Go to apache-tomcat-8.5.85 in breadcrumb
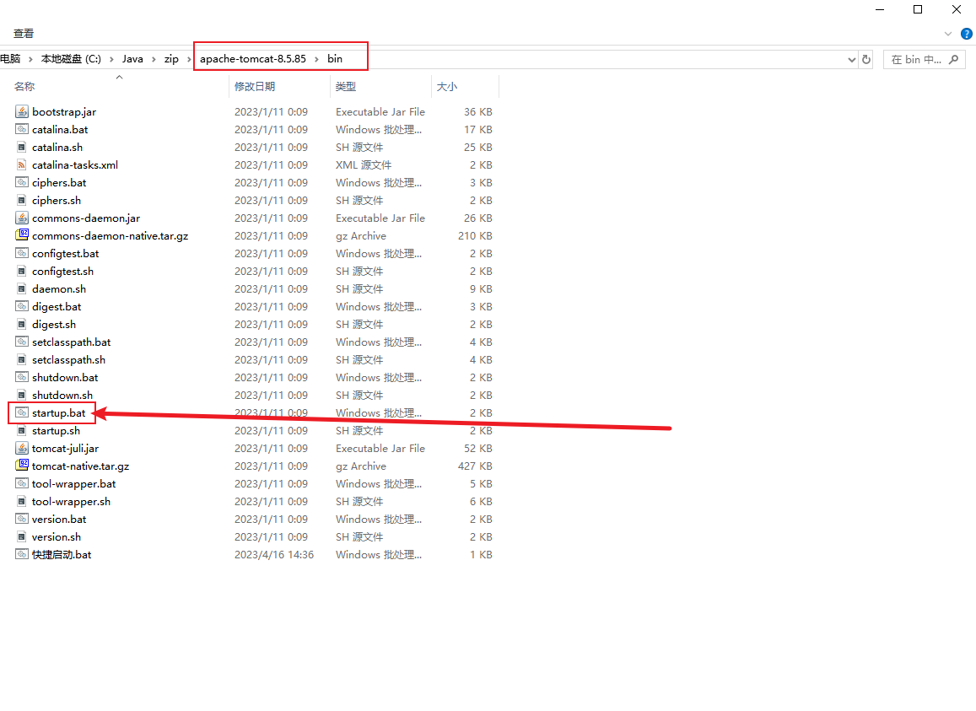The image size is (976, 711). 253,59
